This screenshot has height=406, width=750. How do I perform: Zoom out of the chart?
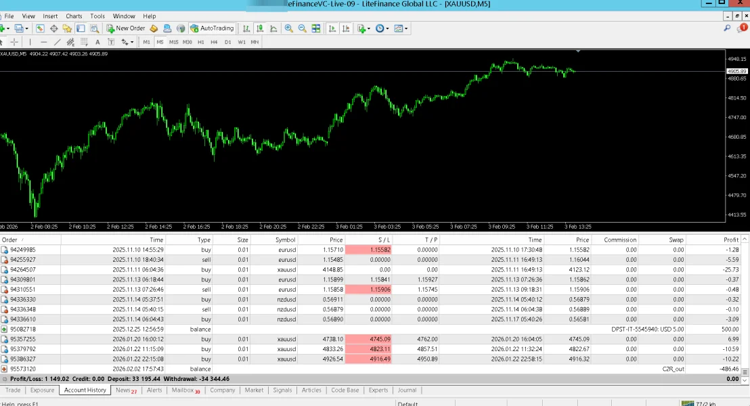coord(303,28)
